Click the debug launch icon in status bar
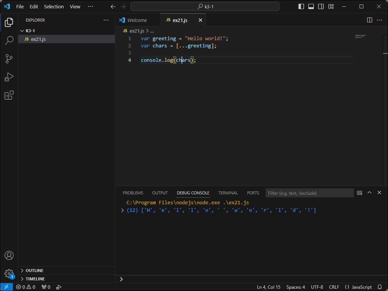Viewport: 388px width, 291px height. coord(59,287)
